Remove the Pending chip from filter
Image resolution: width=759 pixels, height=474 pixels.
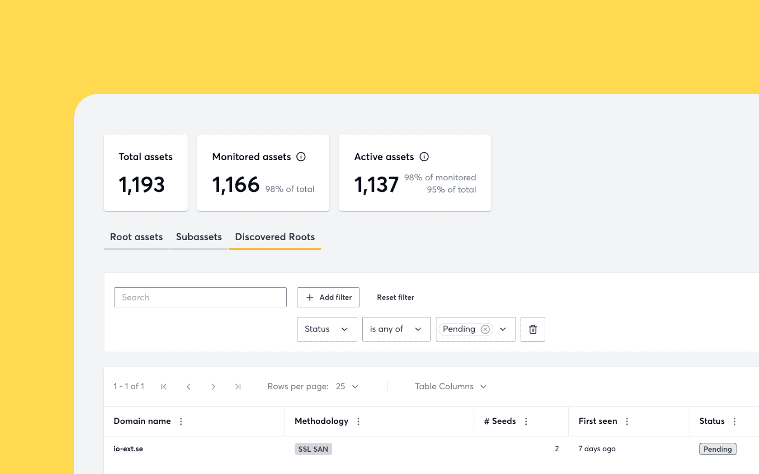(x=485, y=329)
